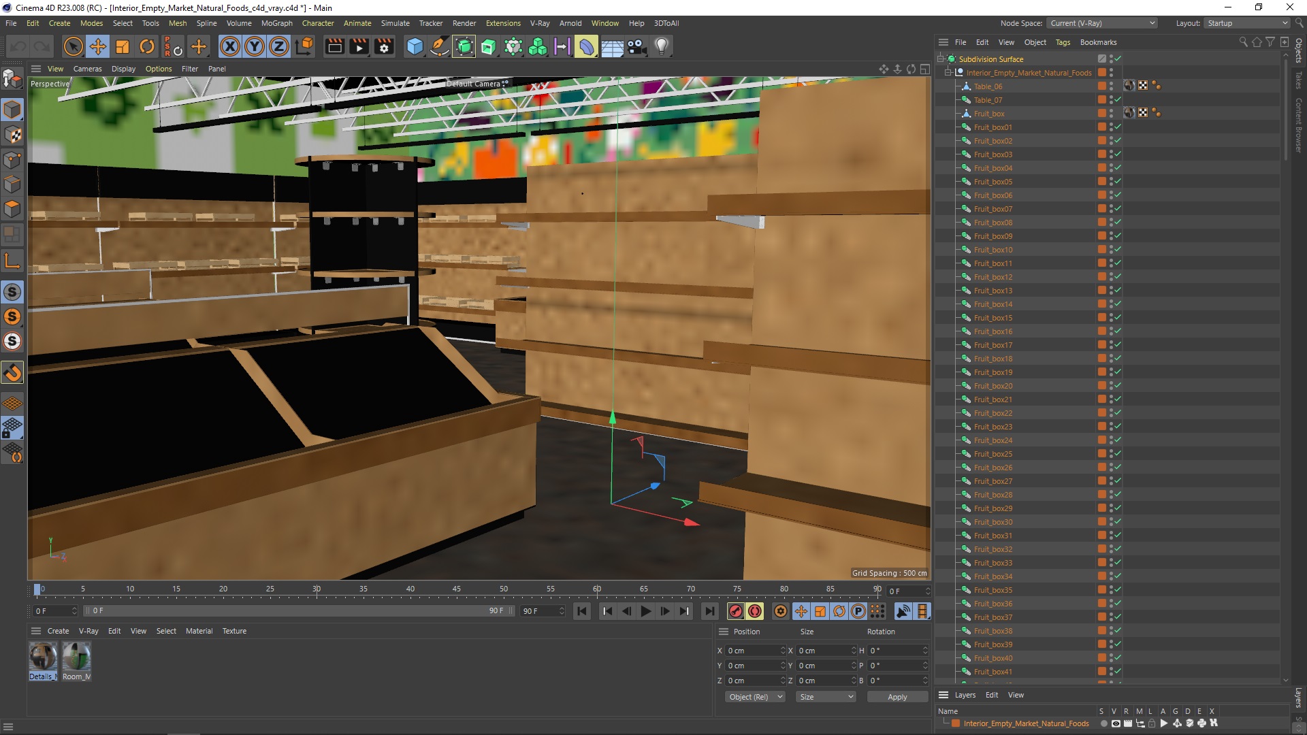Open the Object (Rel) dropdown

point(755,697)
